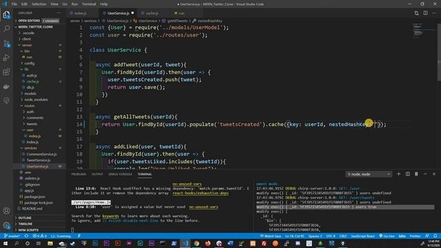
Task: Open Chrome from the taskbar
Action: (196, 243)
